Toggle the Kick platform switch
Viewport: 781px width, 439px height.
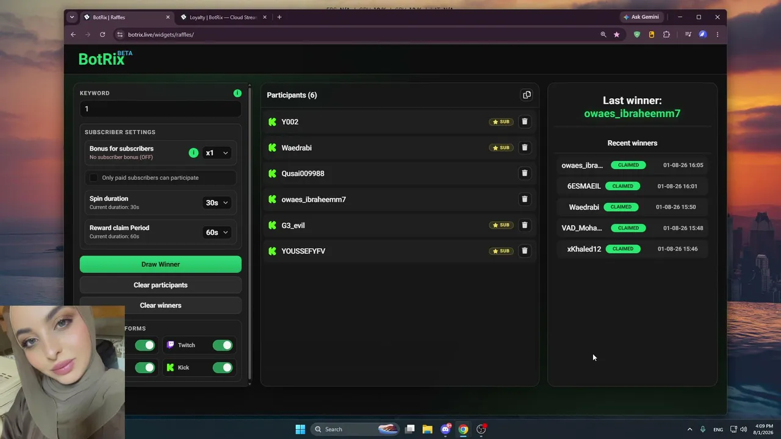(x=223, y=368)
